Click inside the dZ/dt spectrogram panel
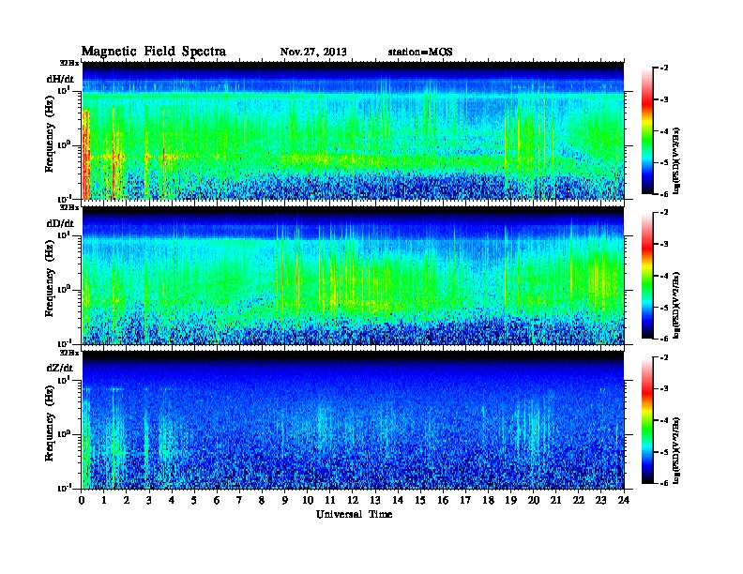The width and height of the screenshot is (743, 574). [x=353, y=420]
